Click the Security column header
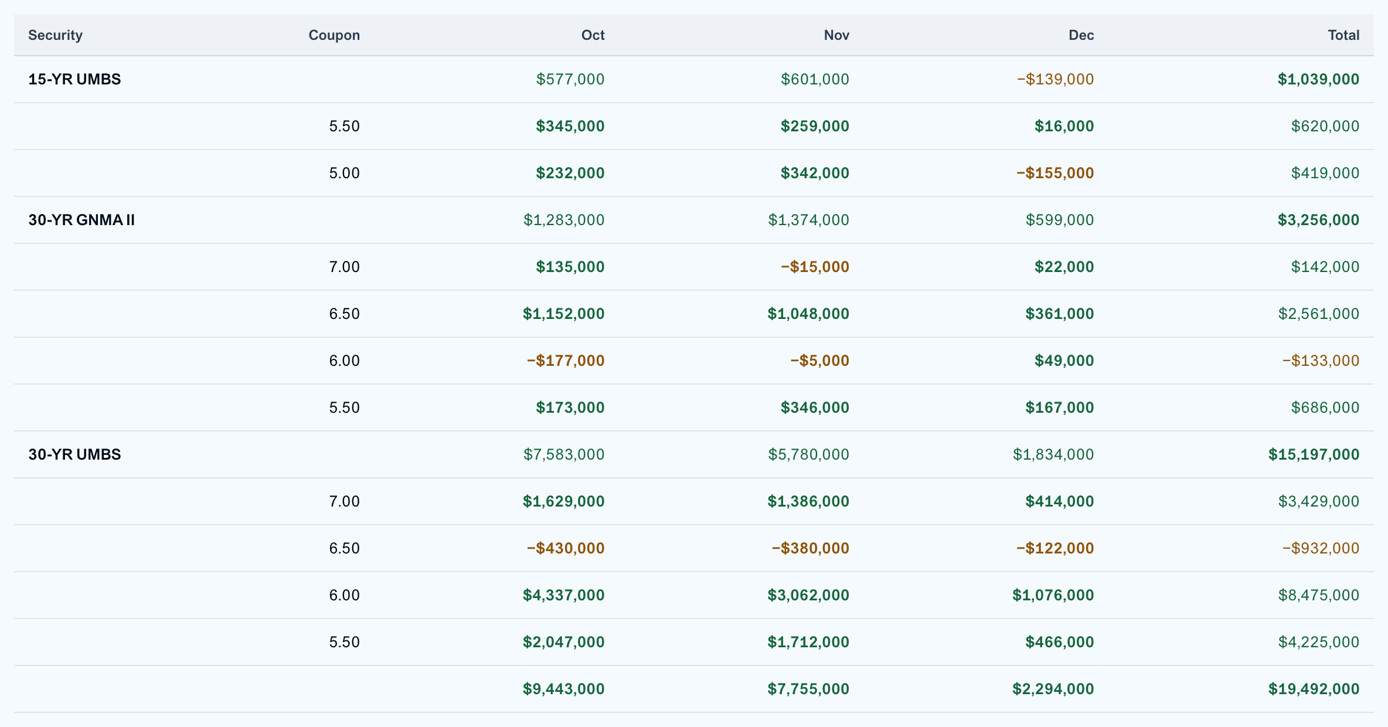The image size is (1388, 727). [55, 35]
